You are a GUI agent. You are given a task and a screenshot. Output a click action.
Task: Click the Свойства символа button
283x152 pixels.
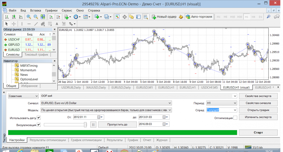[258, 103]
